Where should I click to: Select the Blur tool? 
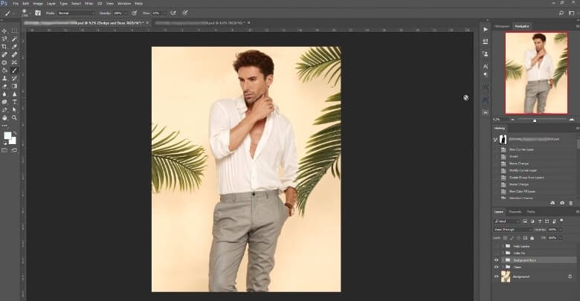click(4, 94)
